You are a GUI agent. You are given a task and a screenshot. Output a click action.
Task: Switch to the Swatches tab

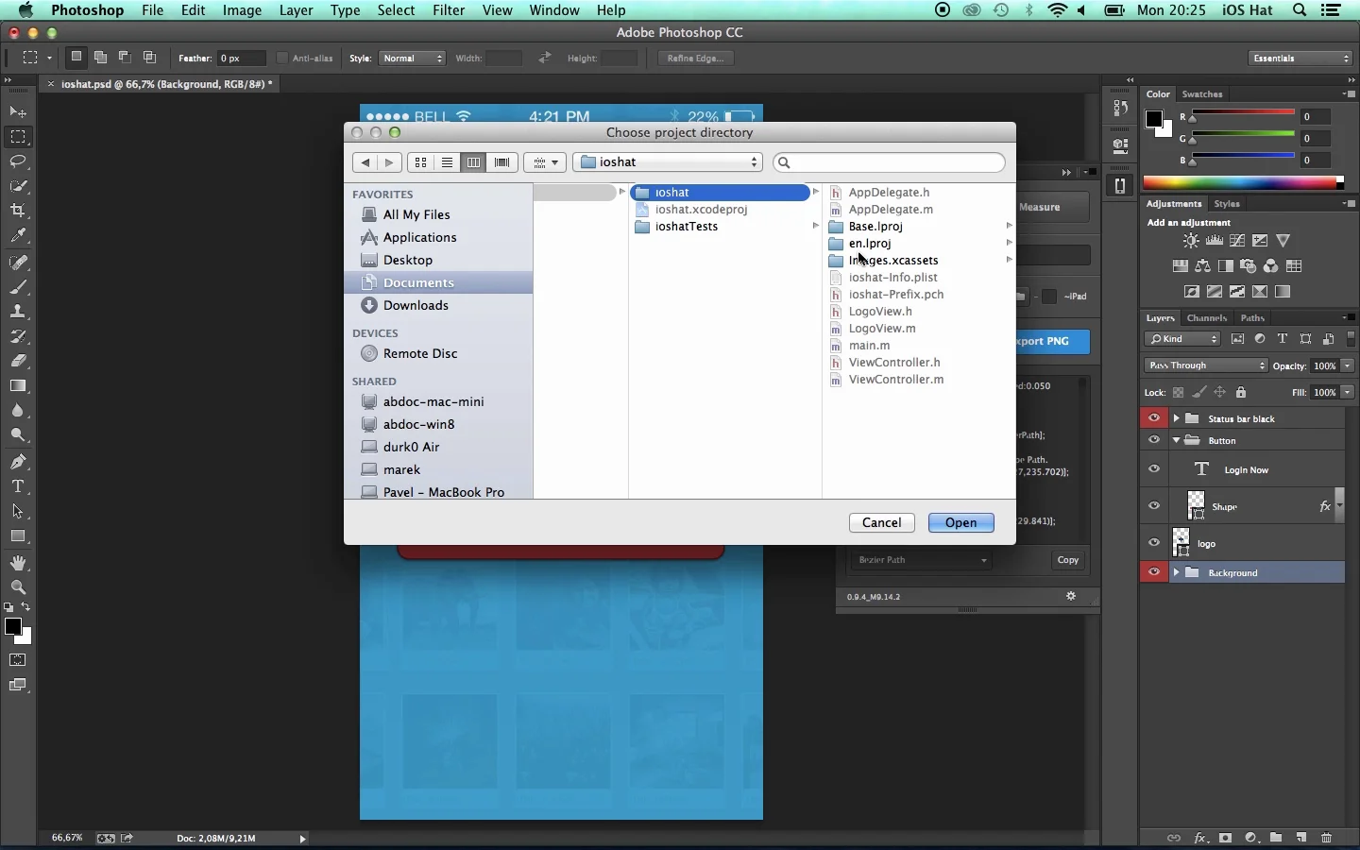(1203, 94)
